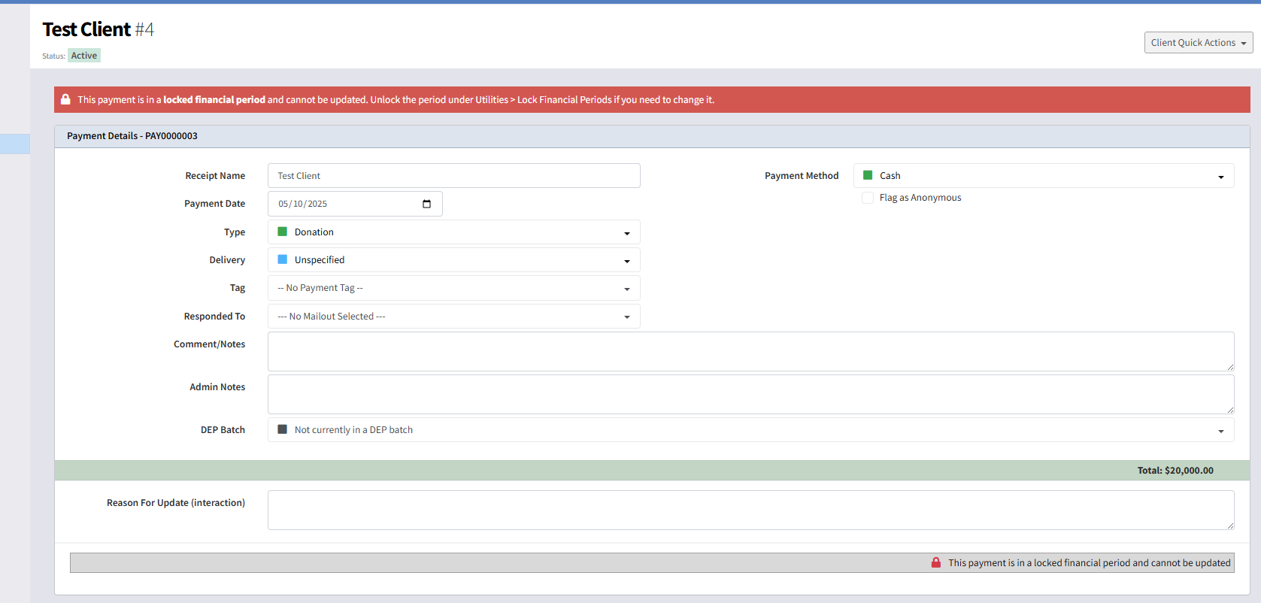This screenshot has width=1261, height=603.
Task: Open the Responded To mailout dropdown
Action: pyautogui.click(x=454, y=317)
